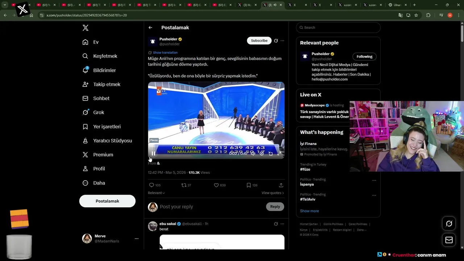Open Gizlilik Politikası footer link
The image size is (464, 261).
[x=333, y=224]
